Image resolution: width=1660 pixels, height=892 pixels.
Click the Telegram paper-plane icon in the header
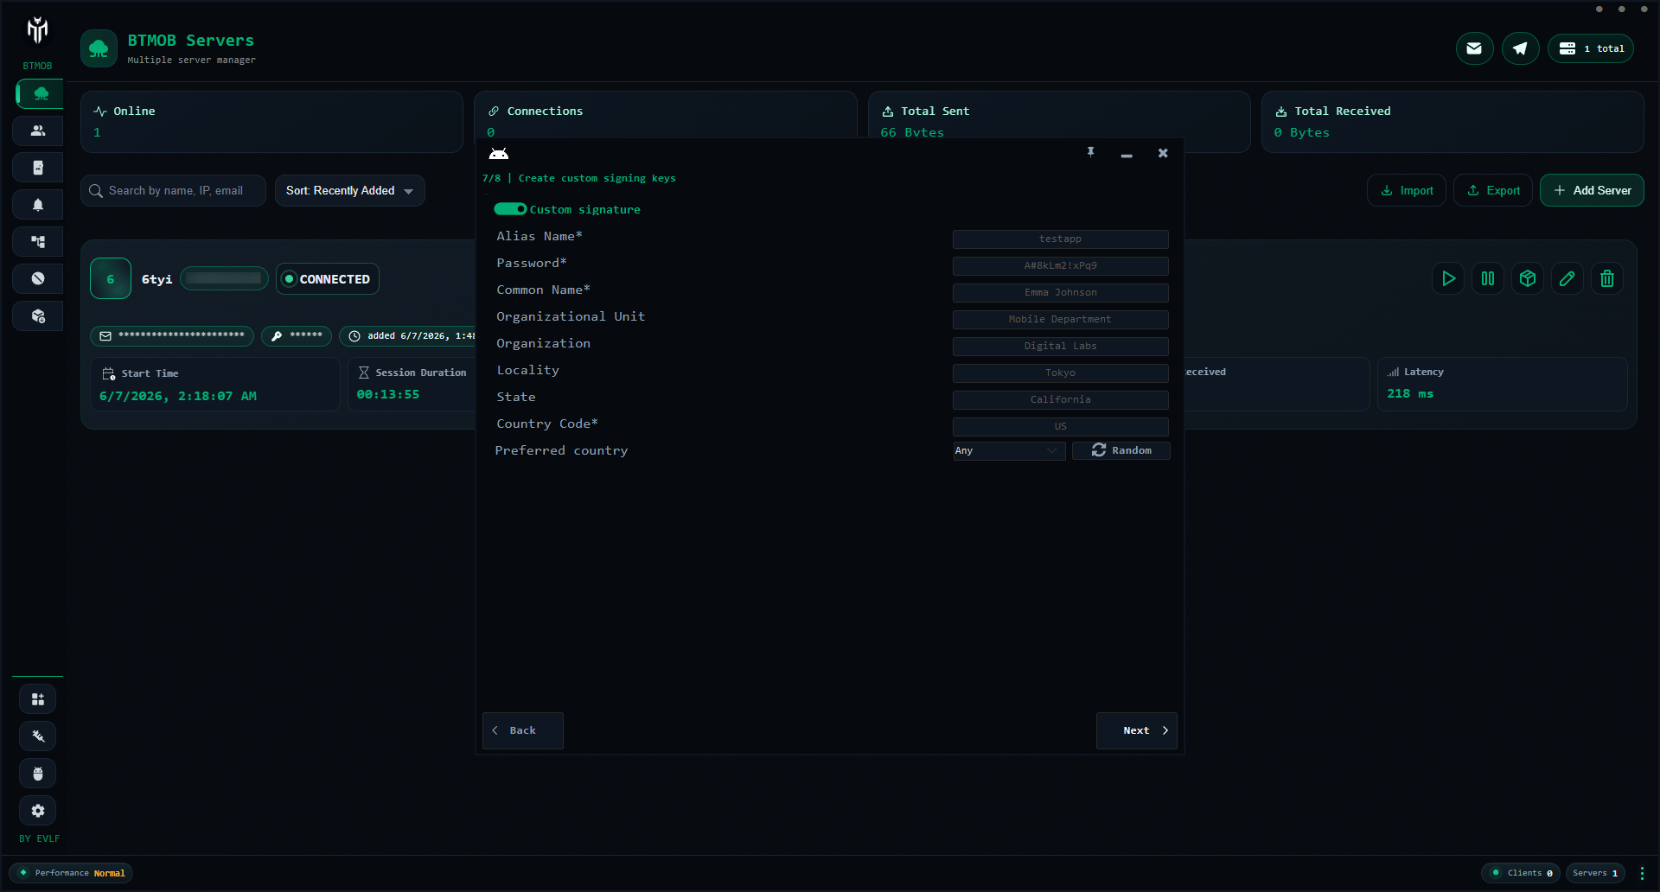[1520, 48]
